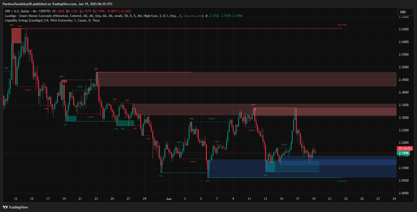
Task: Click the 'Jun' month label on time axis
Action: pos(169,199)
